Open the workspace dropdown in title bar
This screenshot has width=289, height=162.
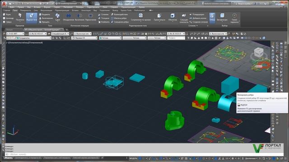pyautogui.click(x=69, y=4)
